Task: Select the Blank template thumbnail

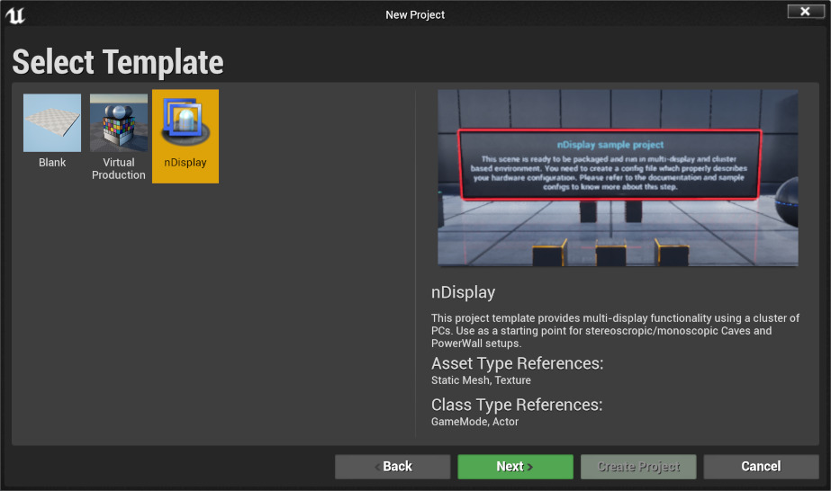Action: point(52,122)
